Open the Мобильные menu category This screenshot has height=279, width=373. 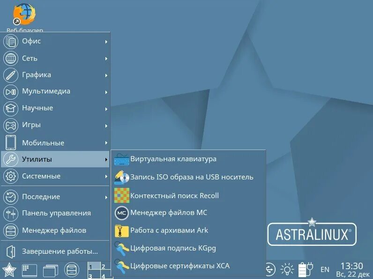tap(55, 143)
